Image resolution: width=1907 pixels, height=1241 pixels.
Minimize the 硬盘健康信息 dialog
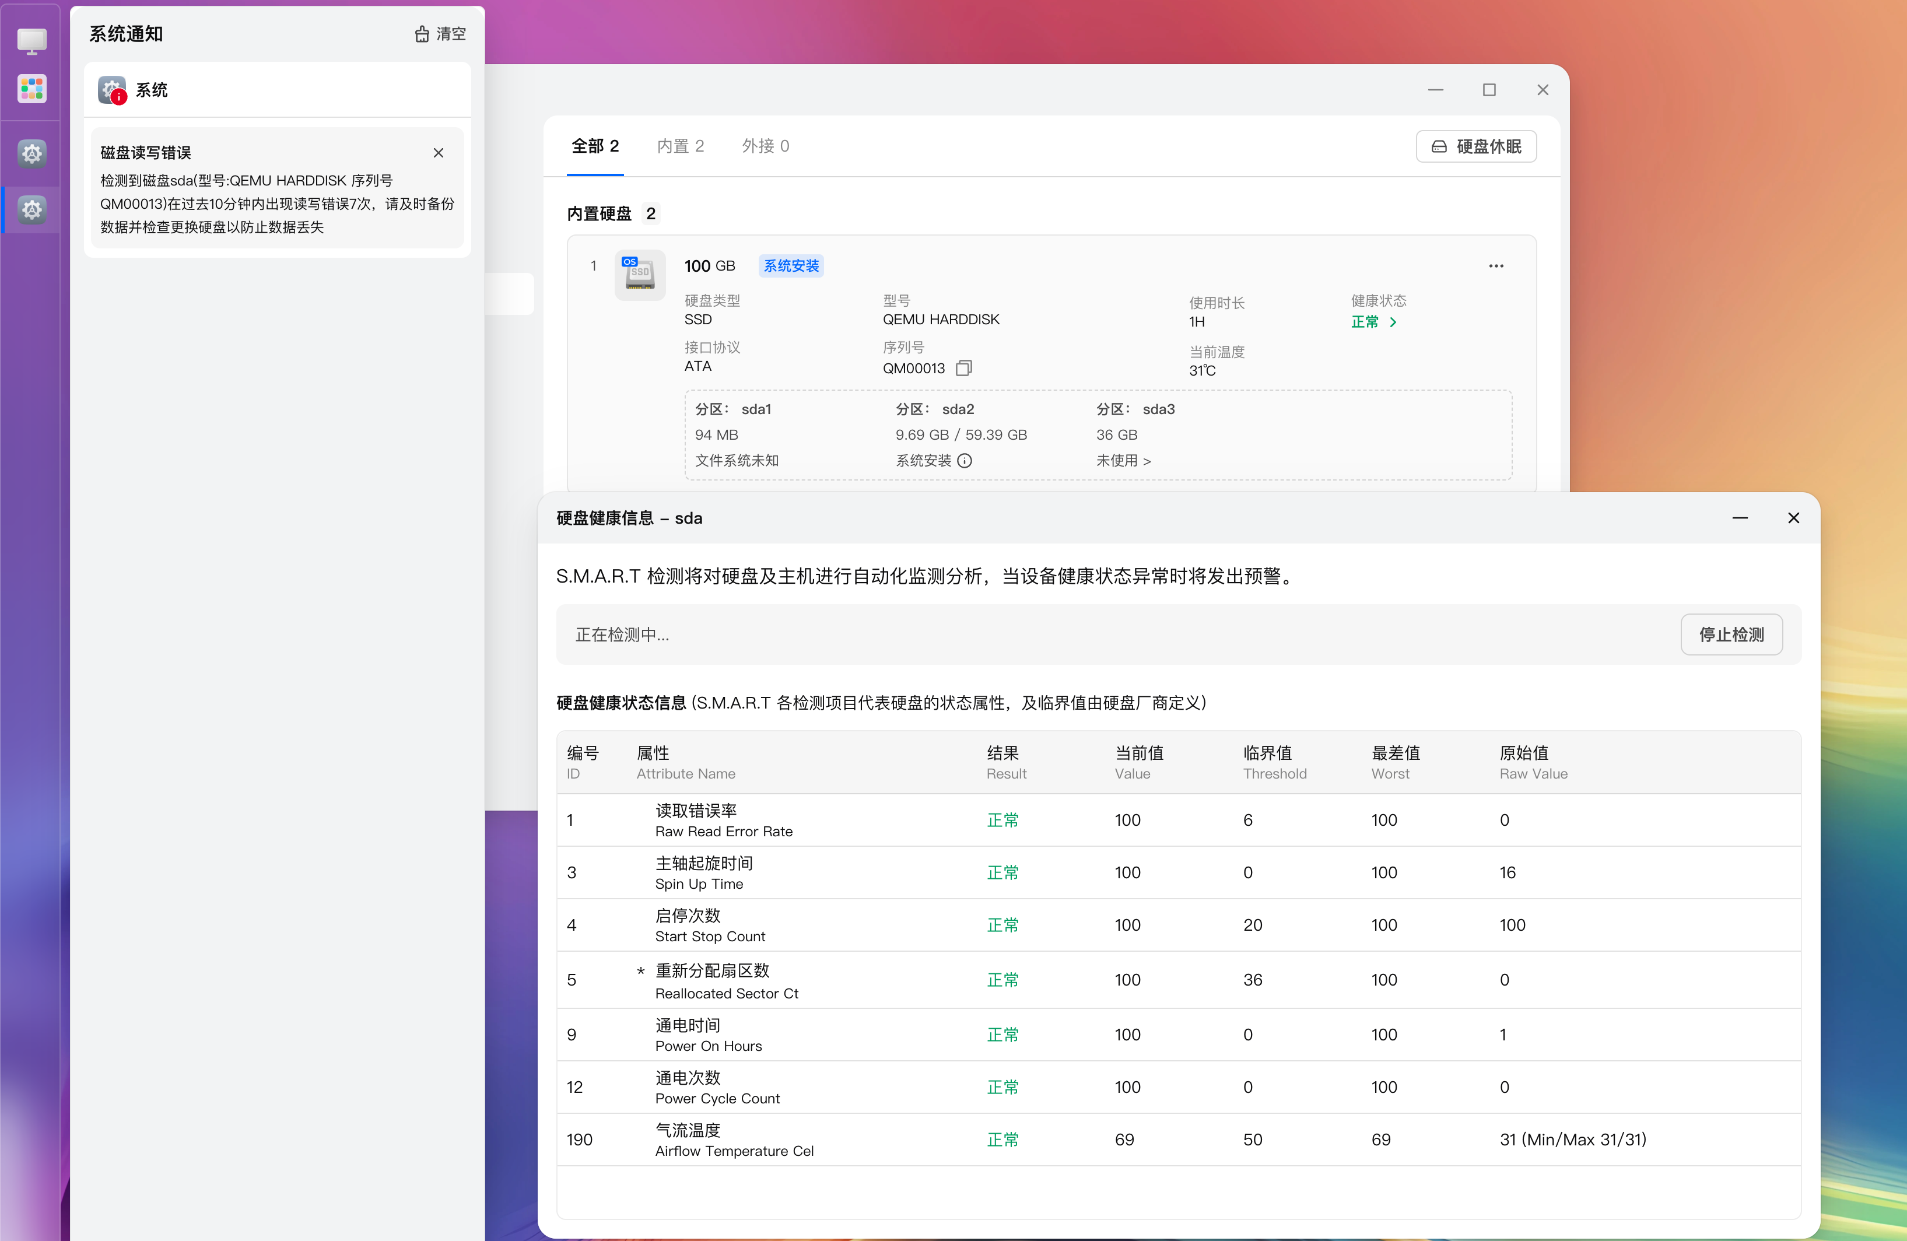(x=1740, y=518)
